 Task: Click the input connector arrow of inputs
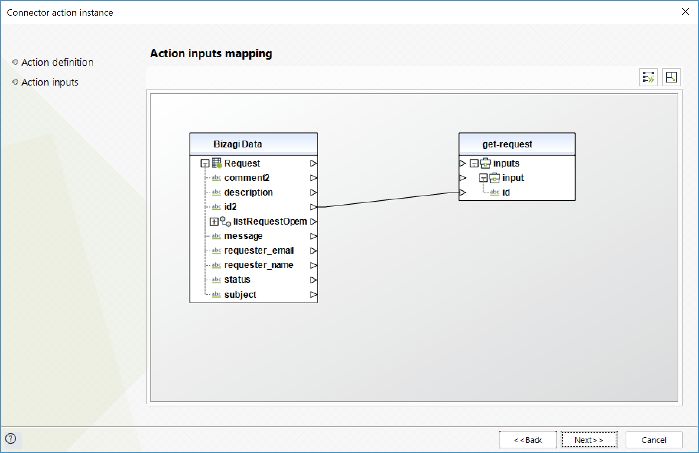click(x=463, y=163)
